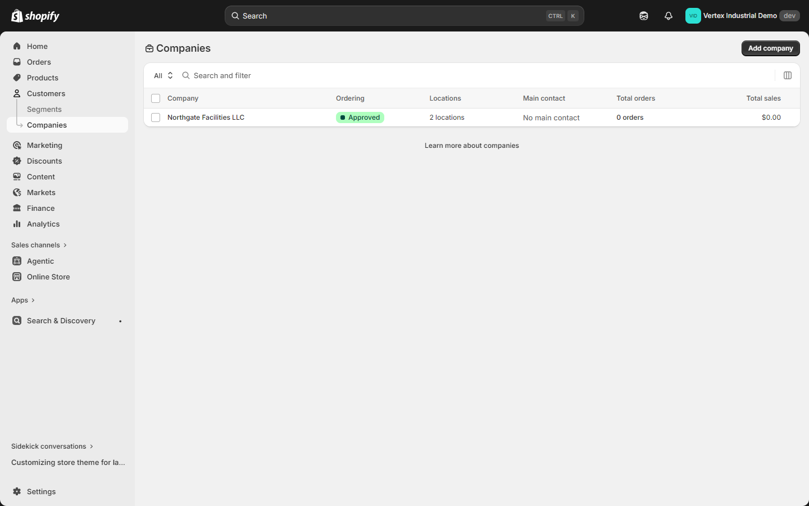The image size is (809, 506).
Task: Click the Online Store storefront icon
Action: tap(17, 277)
